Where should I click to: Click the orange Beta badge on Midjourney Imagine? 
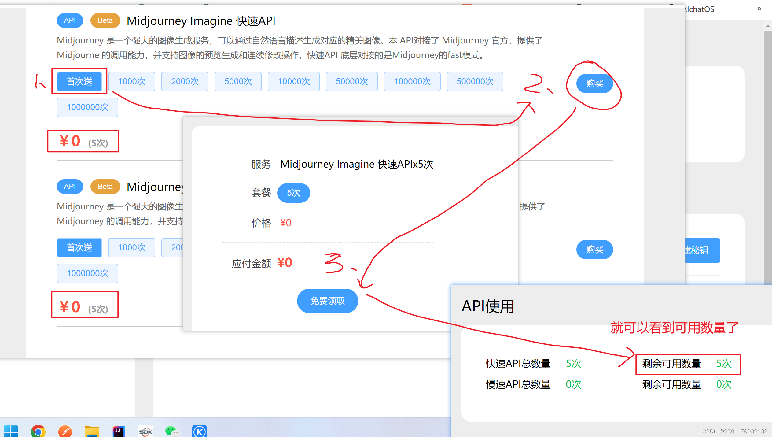[105, 20]
